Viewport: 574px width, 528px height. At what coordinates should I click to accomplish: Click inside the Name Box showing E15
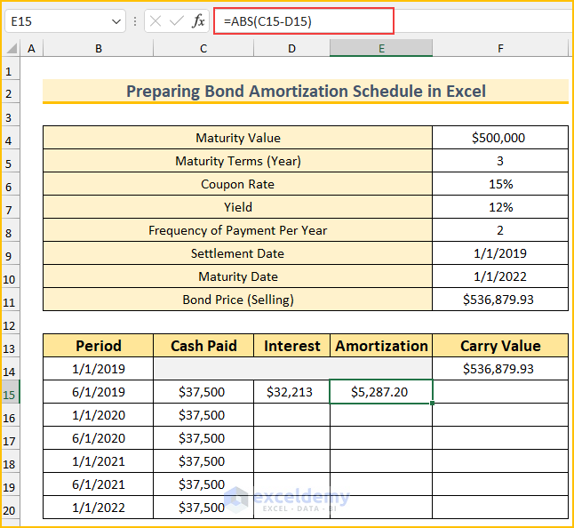(x=58, y=20)
